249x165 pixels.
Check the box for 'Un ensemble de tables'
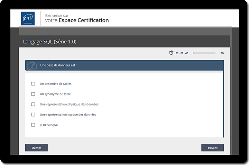pyautogui.click(x=33, y=84)
